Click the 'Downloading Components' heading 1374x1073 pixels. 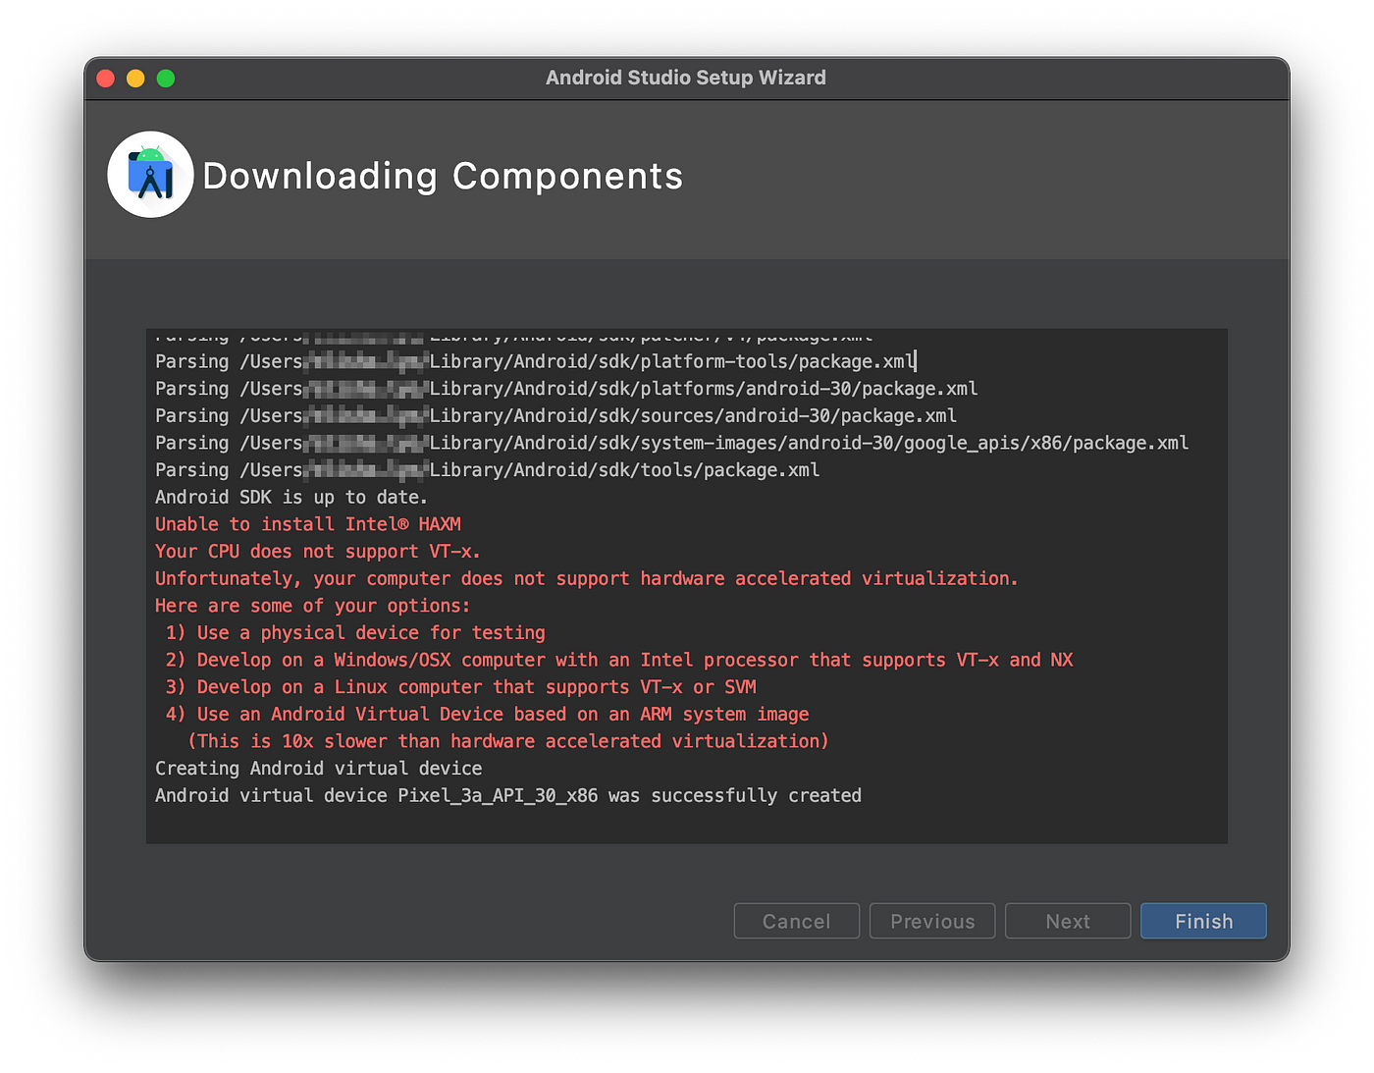point(443,177)
